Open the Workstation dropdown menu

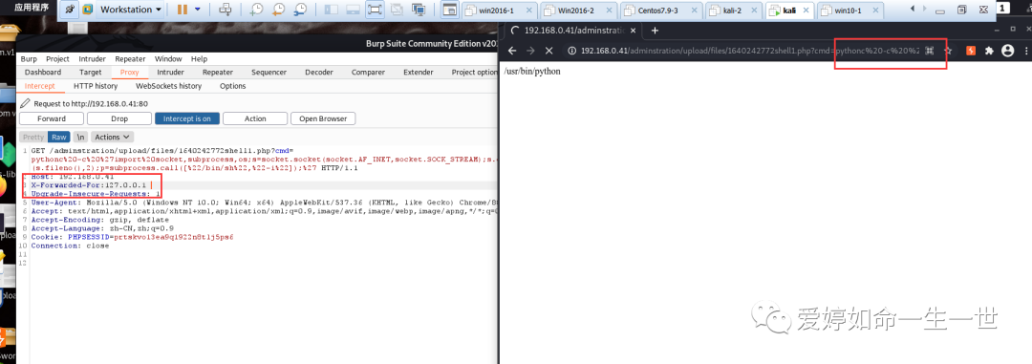click(x=130, y=10)
